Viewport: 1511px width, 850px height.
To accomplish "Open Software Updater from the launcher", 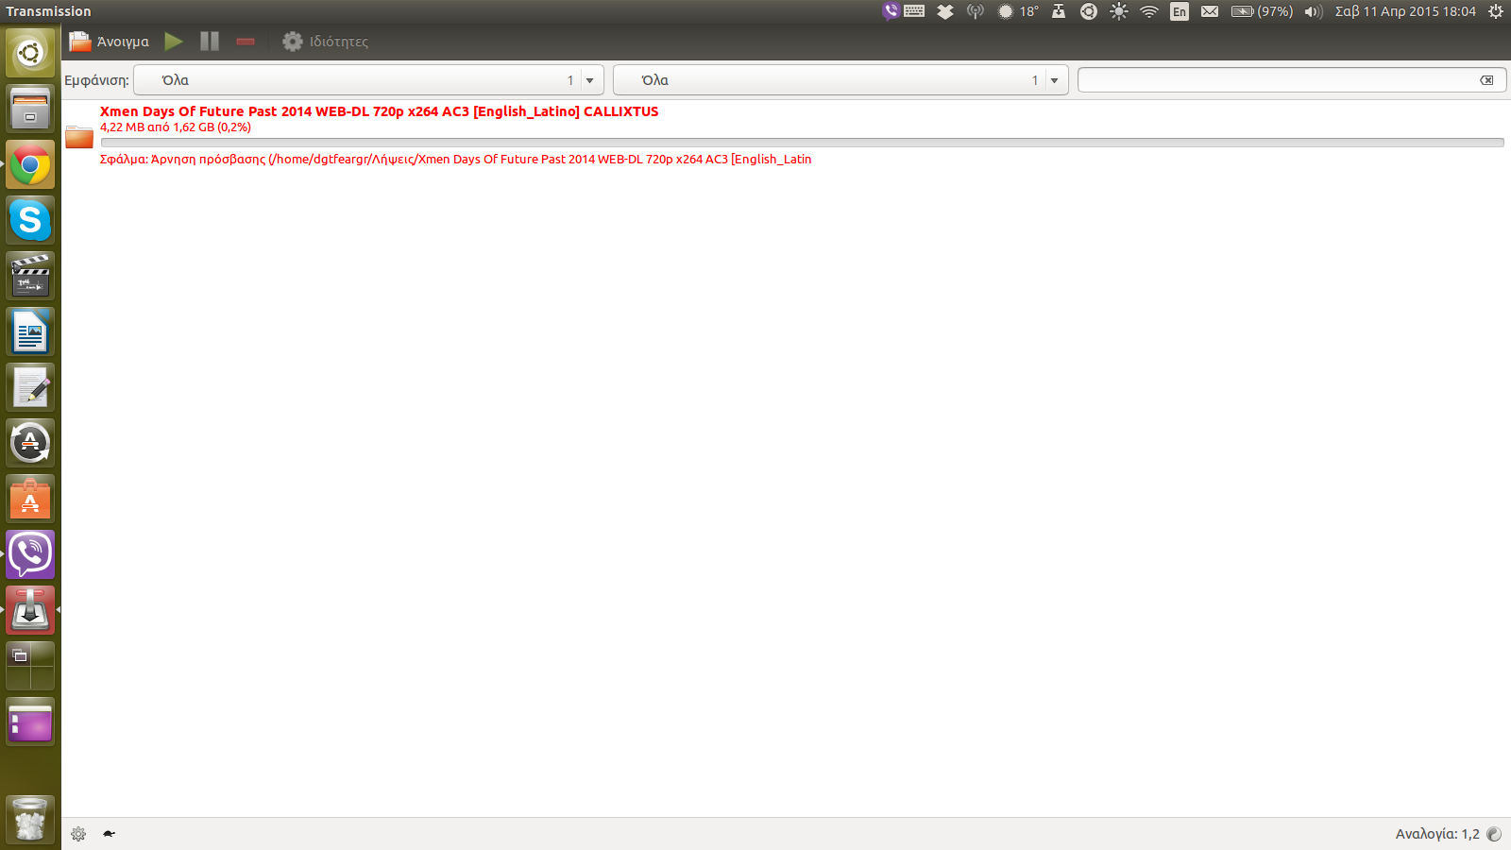I will click(x=30, y=443).
